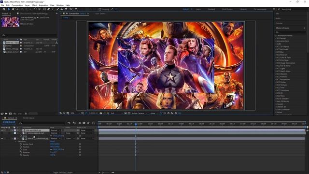The height and width of the screenshot is (174, 309).
Task: Click the trash delete icon in Project panel
Action: [x=26, y=114]
